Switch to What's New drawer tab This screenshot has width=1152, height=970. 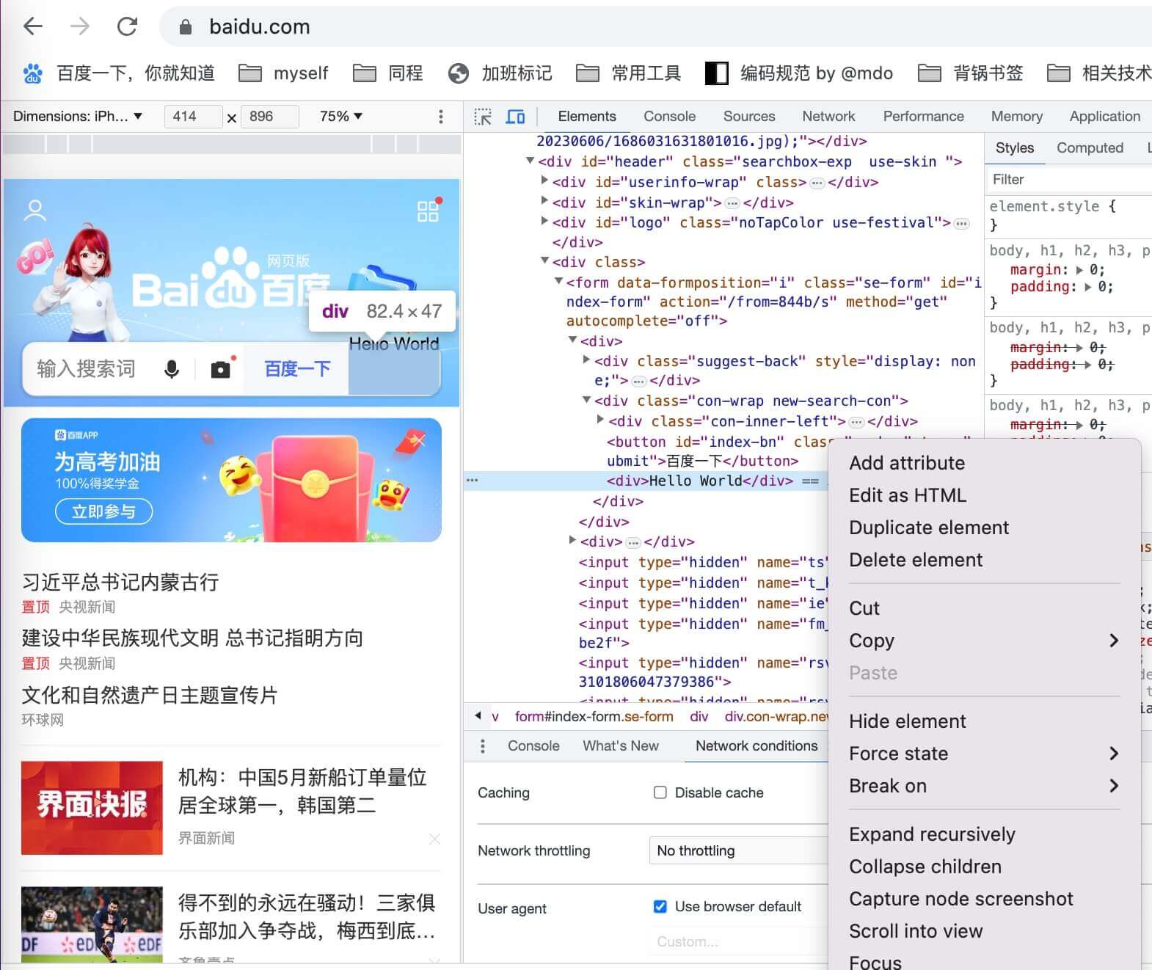click(x=621, y=746)
